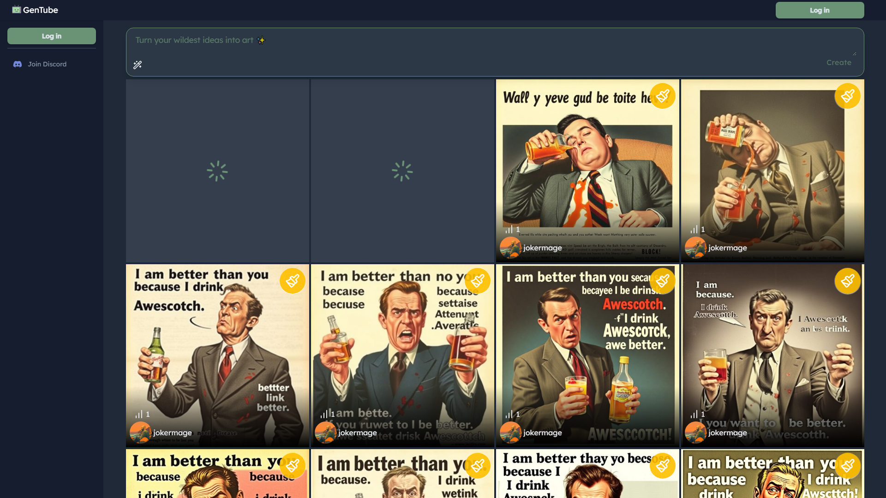Screen dimensions: 886x498
Task: Open the jokermage username on the 'Wall y yeve gud' image
Action: (x=543, y=248)
